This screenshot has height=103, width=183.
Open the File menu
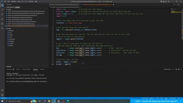coord(5,1)
